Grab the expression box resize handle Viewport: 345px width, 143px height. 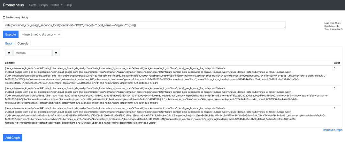[x=284, y=28]
